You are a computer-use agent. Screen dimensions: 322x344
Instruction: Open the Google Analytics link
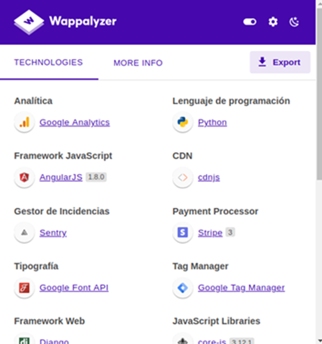tap(75, 122)
